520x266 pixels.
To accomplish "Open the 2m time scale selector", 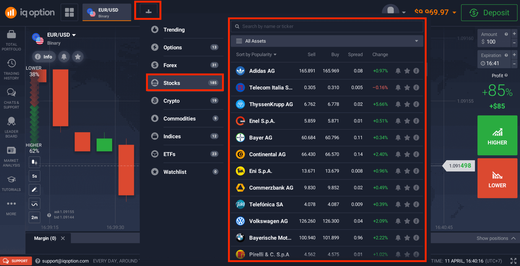I will [34, 217].
